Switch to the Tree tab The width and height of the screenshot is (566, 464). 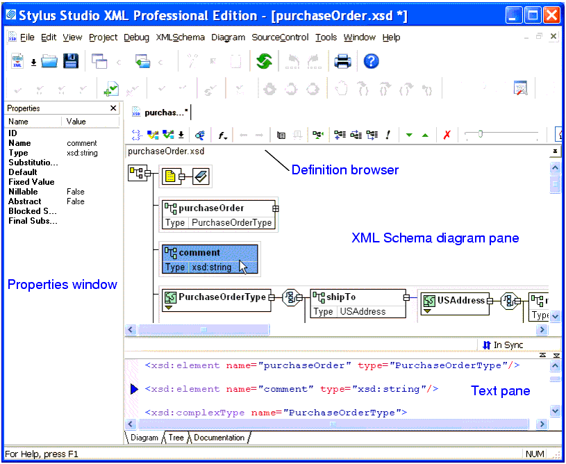(176, 438)
